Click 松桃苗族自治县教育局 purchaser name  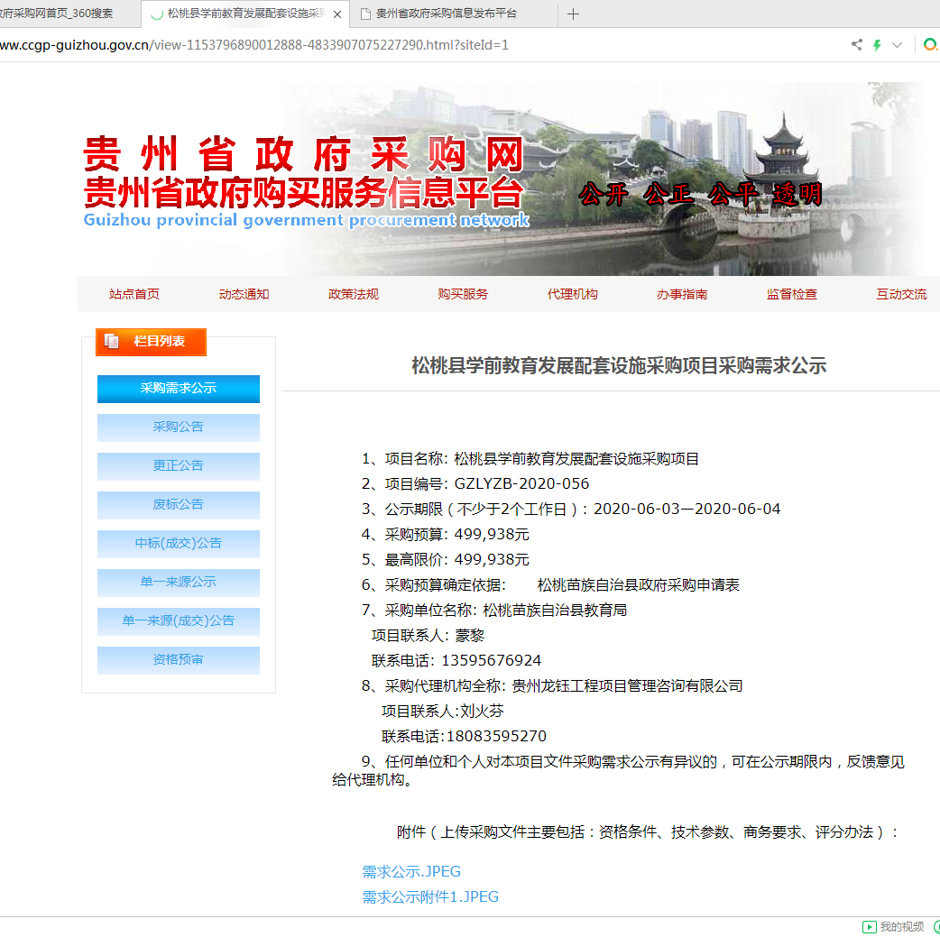(555, 611)
